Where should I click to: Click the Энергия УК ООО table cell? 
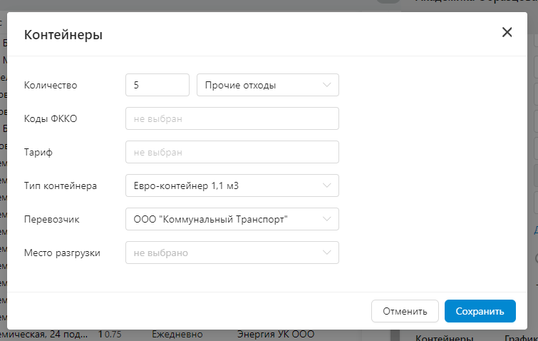click(275, 335)
